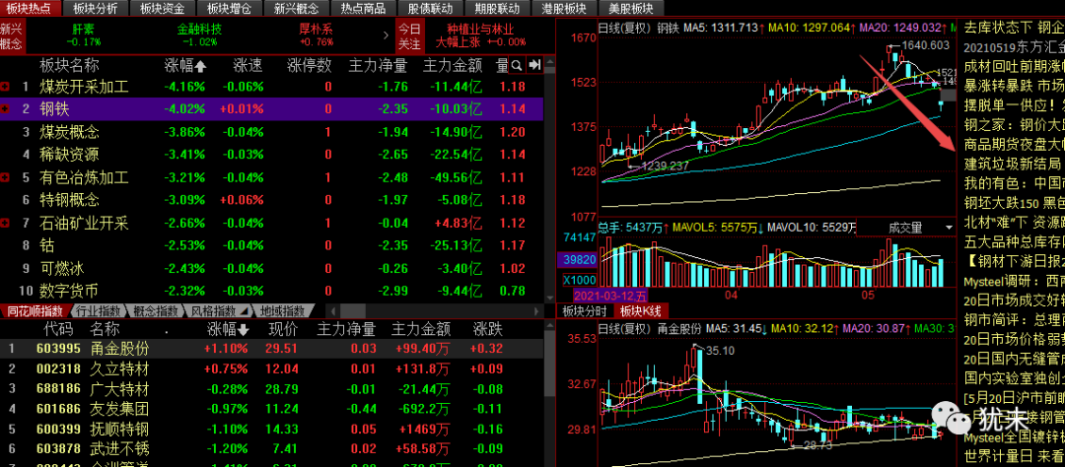Select the 煤炭概念 sector row
1065x467 pixels.
coord(272,132)
